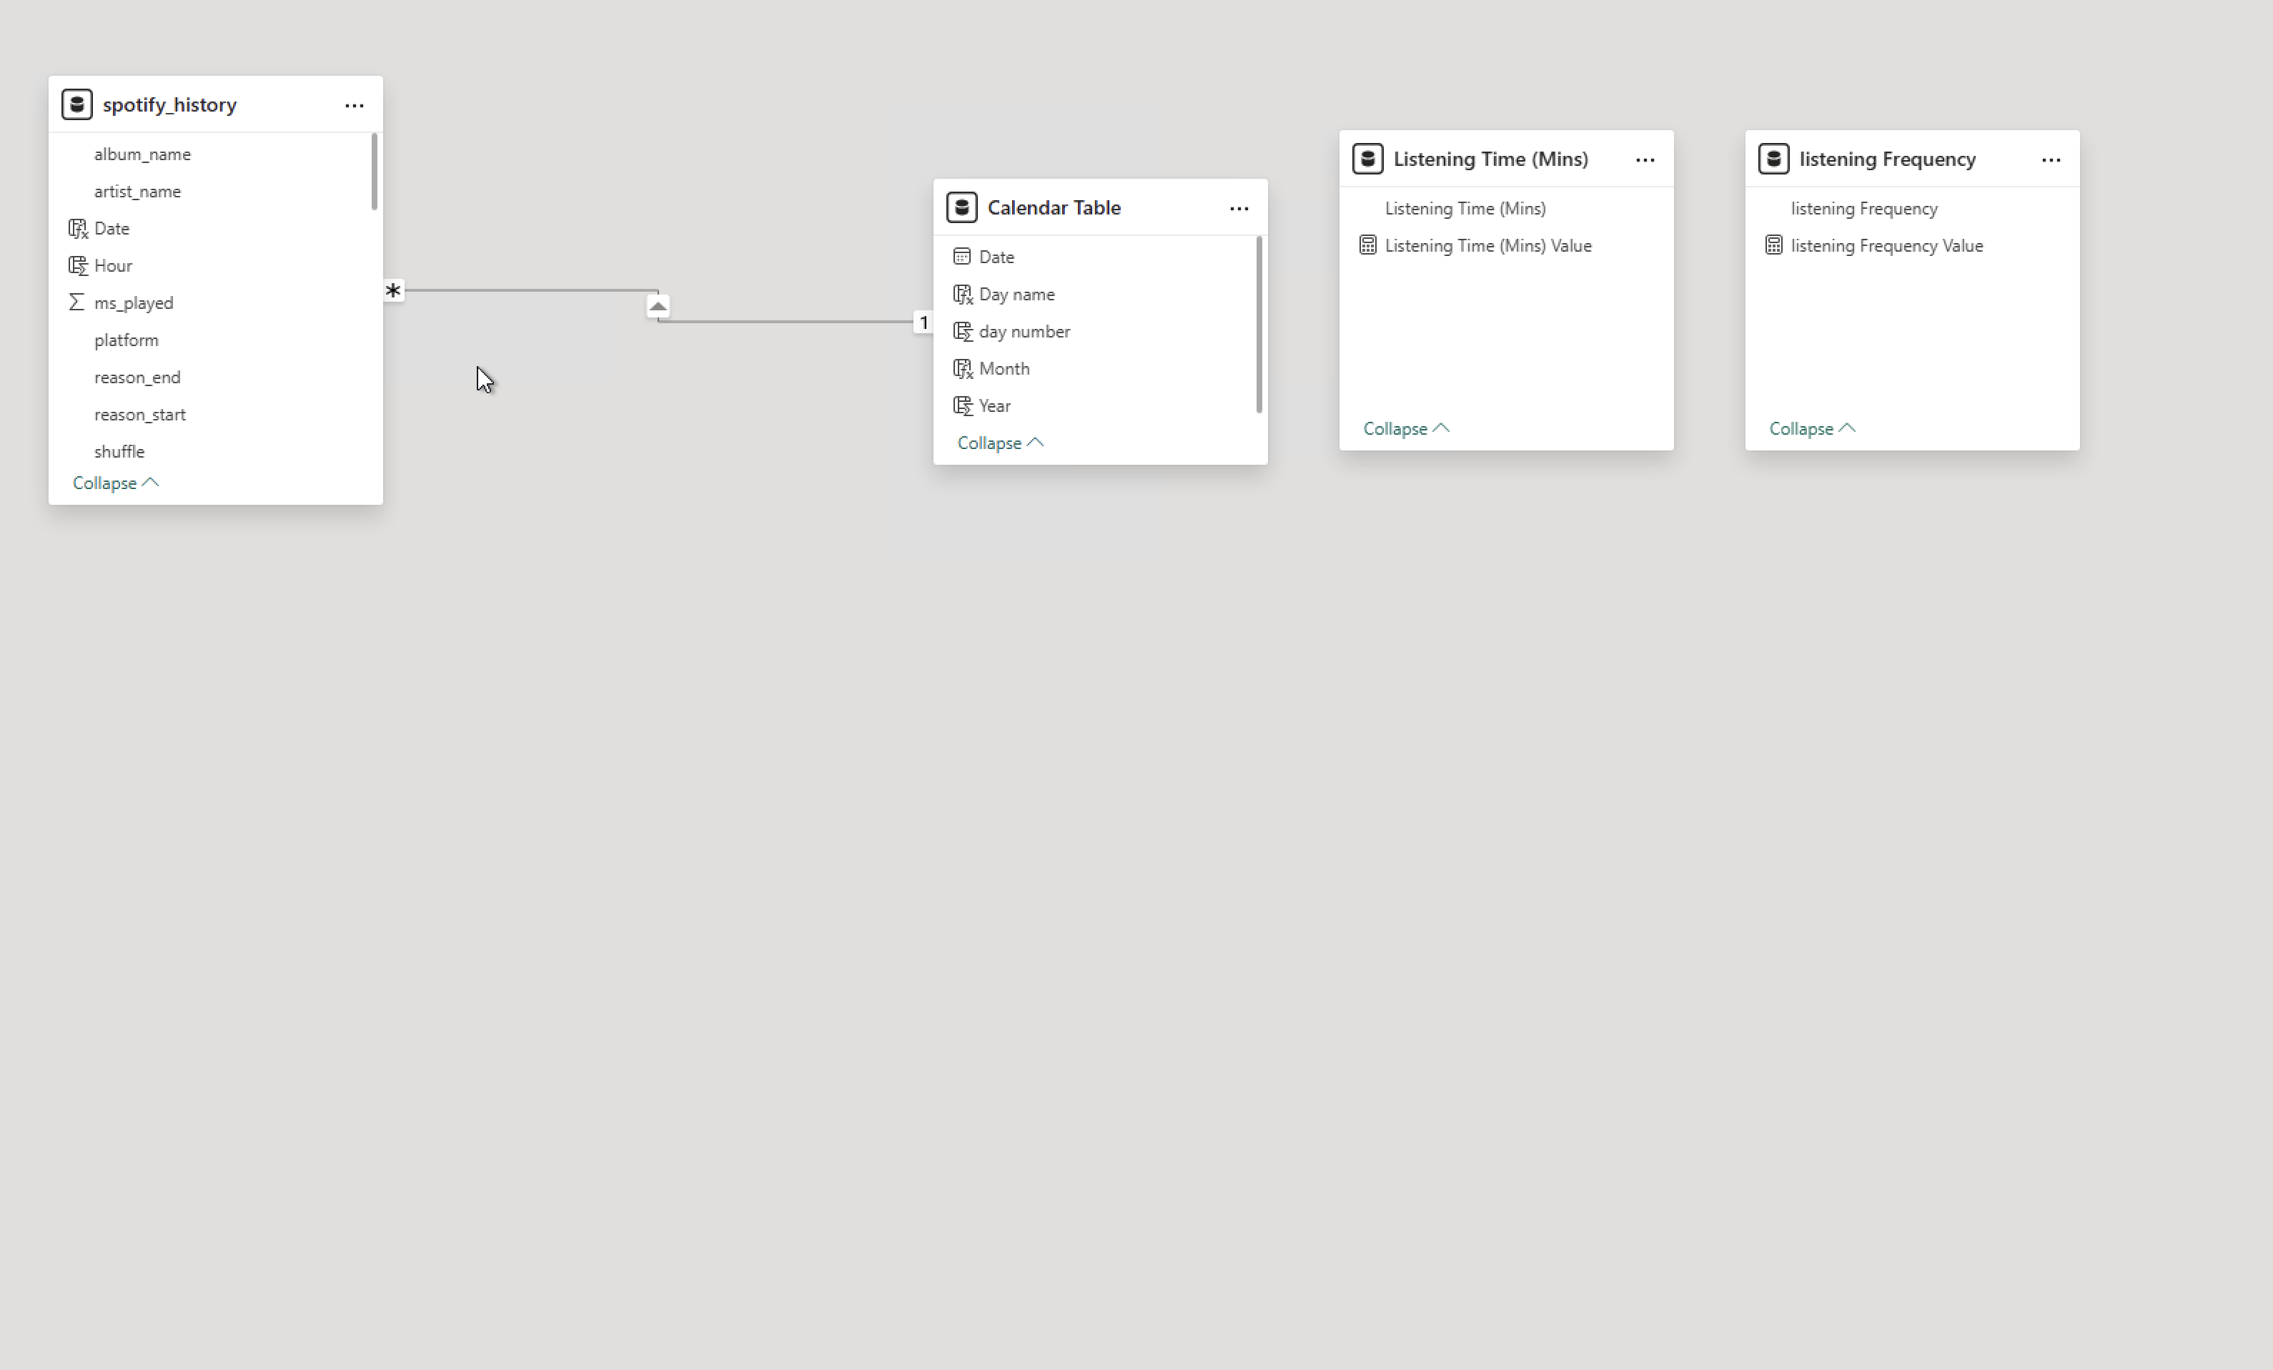Click the one-side cardinality marker near Calendar Table
The width and height of the screenshot is (2273, 1370).
click(923, 322)
